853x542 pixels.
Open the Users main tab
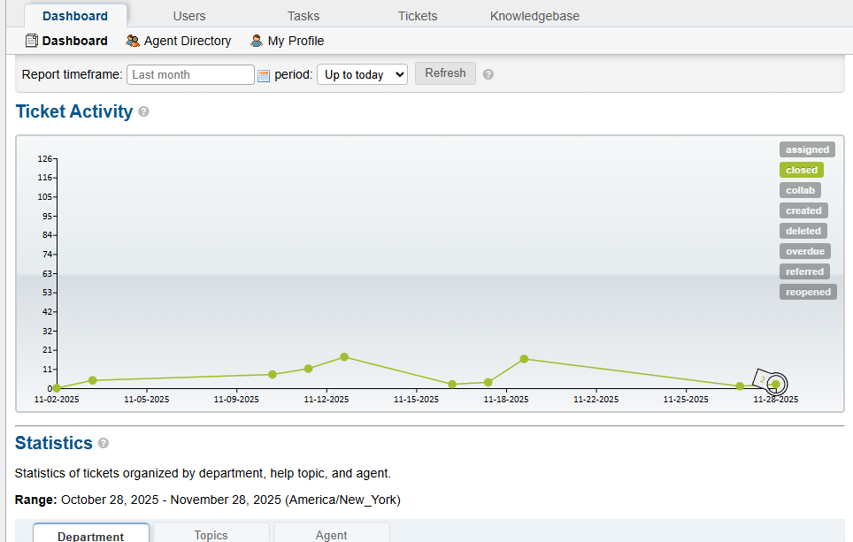pyautogui.click(x=189, y=16)
